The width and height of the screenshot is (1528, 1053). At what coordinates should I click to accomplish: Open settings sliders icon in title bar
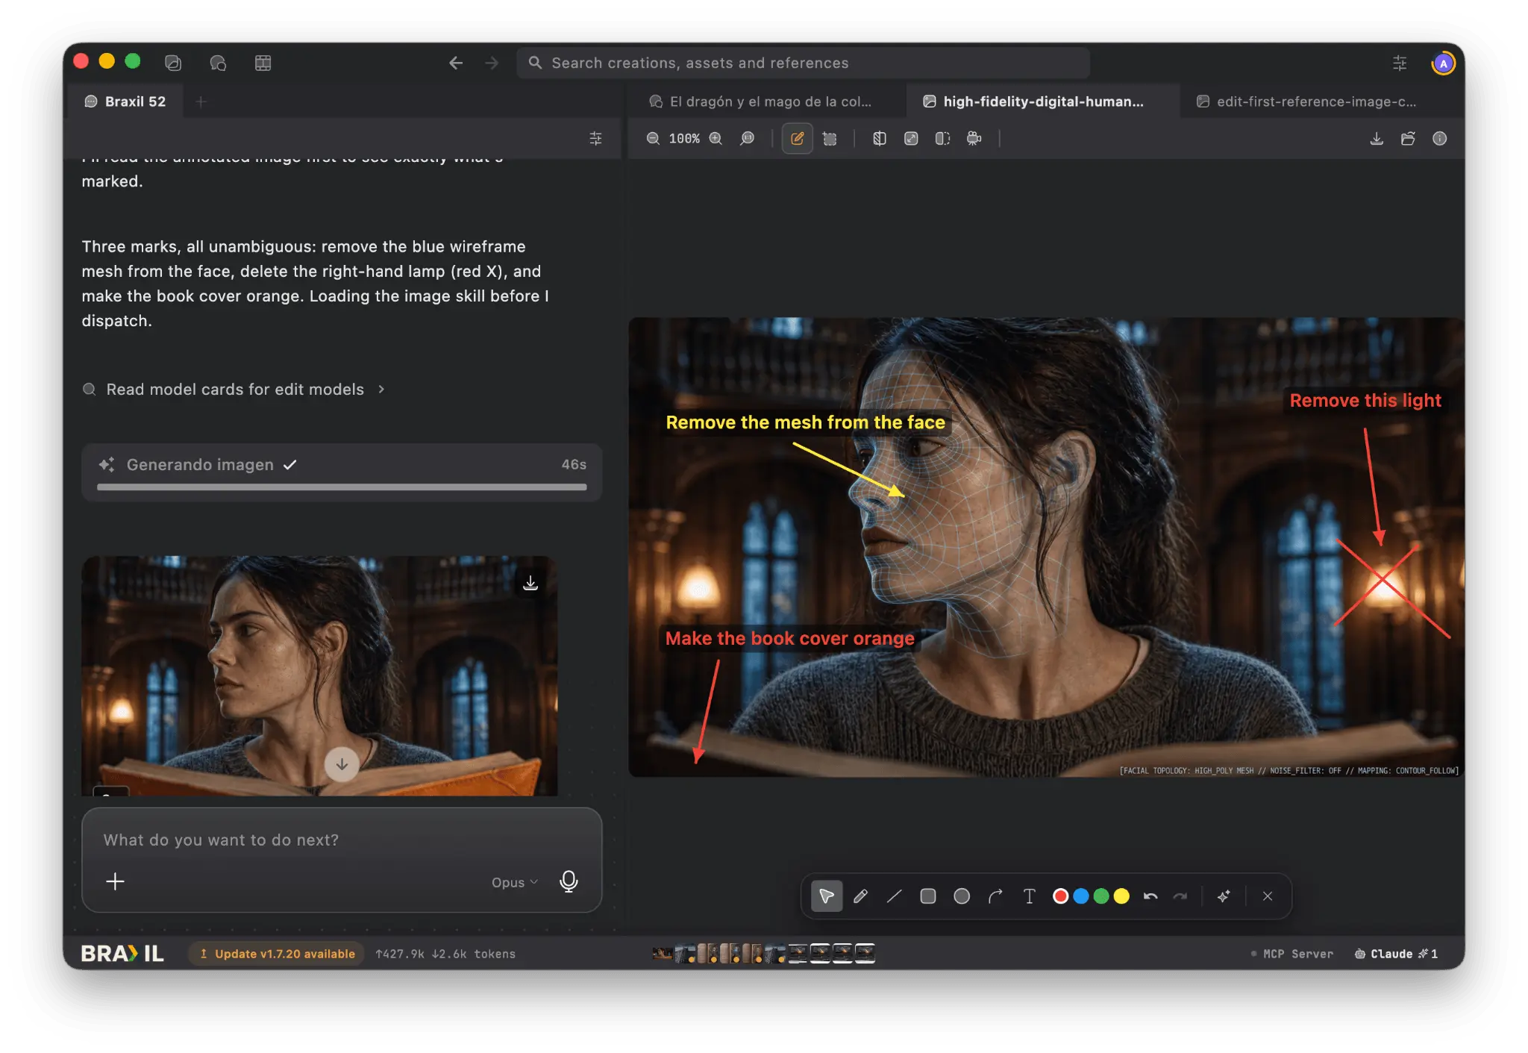[x=1400, y=63]
